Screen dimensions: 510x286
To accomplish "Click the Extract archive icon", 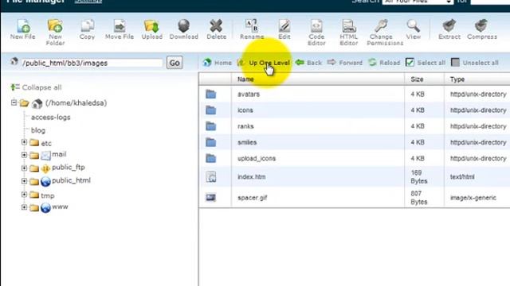I will click(x=449, y=26).
